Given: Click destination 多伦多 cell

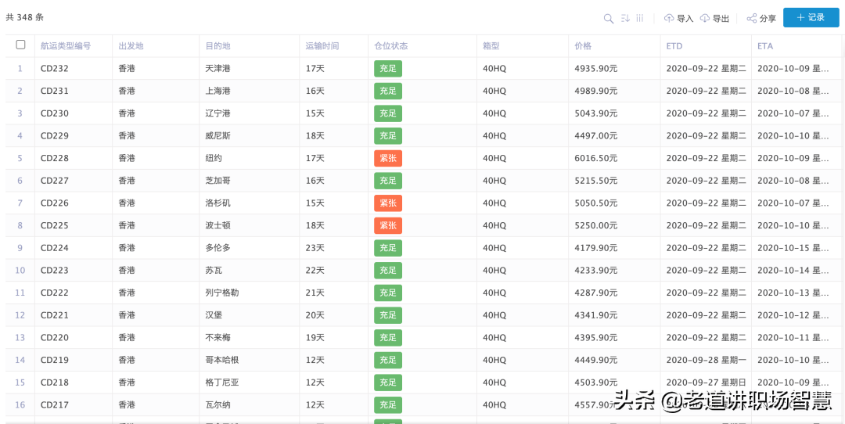Looking at the screenshot, I should 250,248.
